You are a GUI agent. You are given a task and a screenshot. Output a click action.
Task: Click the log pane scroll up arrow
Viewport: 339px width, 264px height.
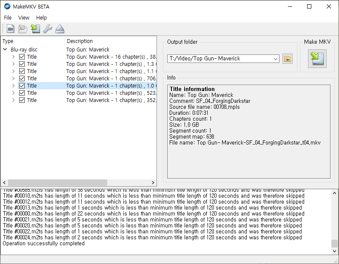click(x=334, y=193)
